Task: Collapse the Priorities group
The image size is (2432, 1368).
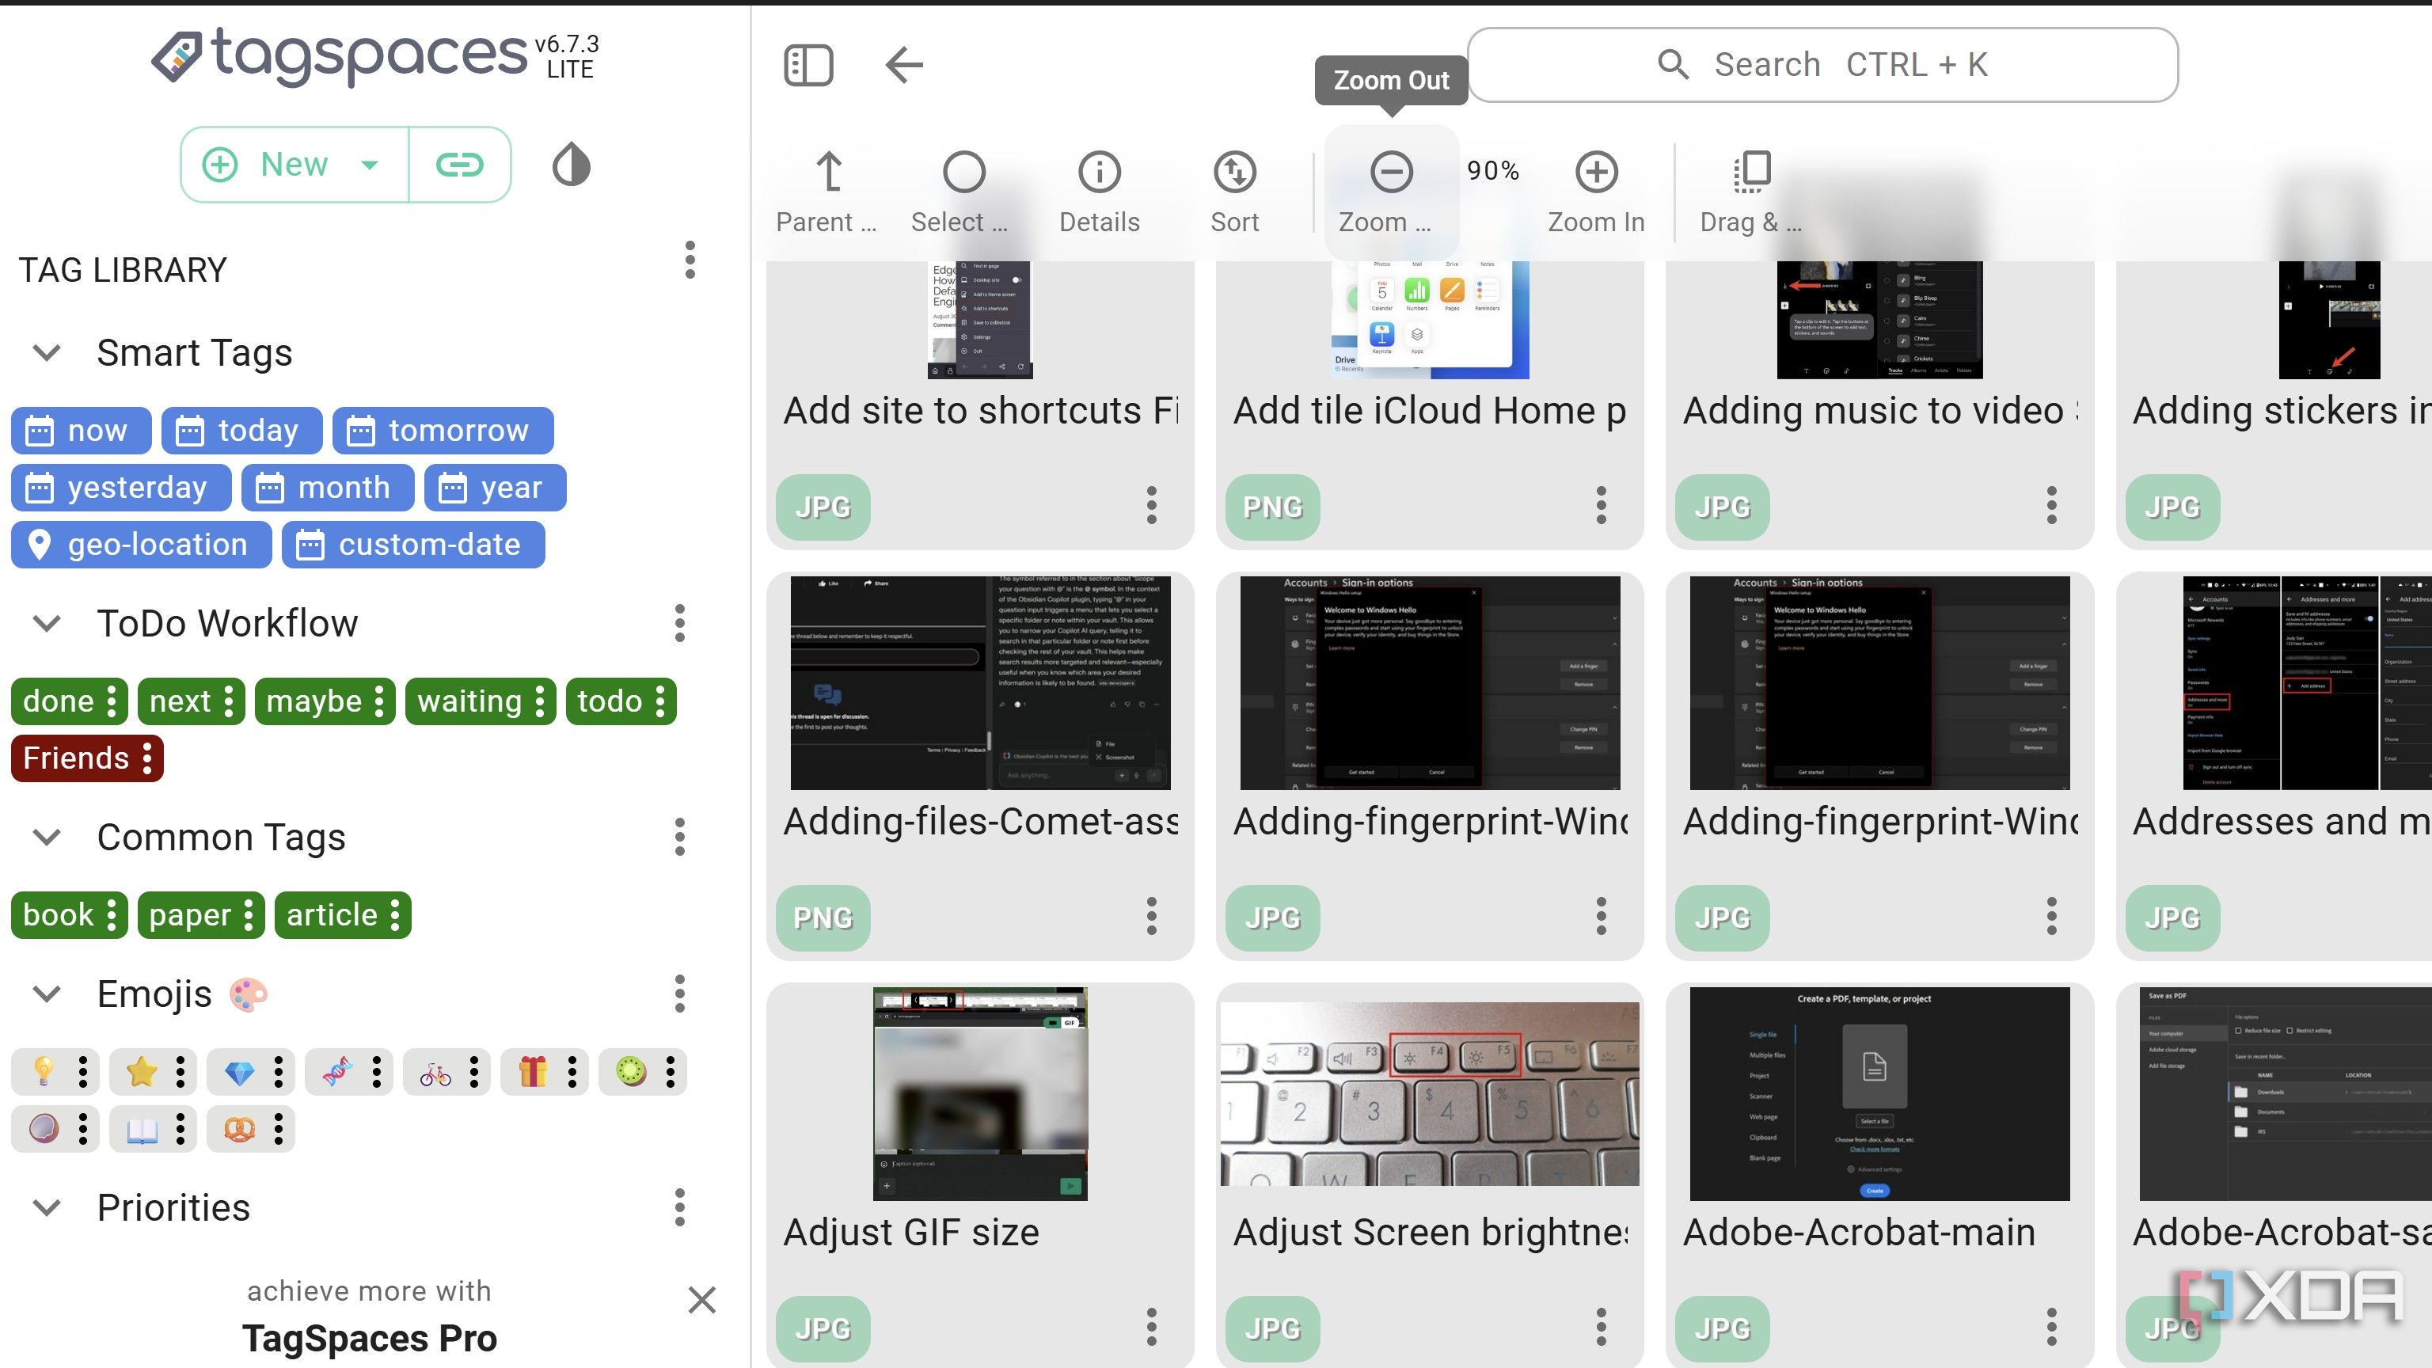Action: (x=47, y=1207)
